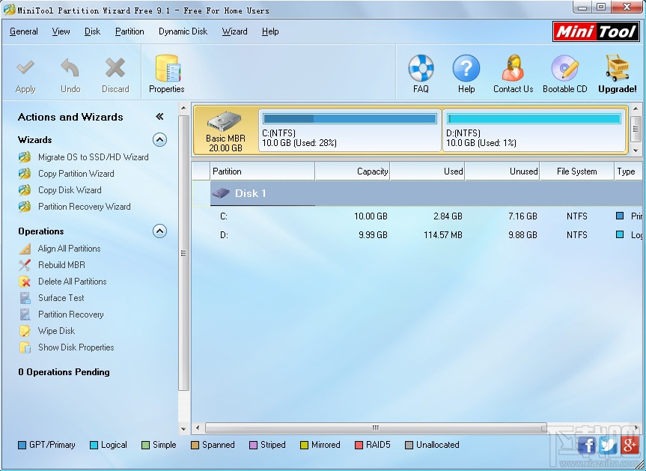Click the Delete All Partitions icon
The image size is (646, 471).
(25, 282)
